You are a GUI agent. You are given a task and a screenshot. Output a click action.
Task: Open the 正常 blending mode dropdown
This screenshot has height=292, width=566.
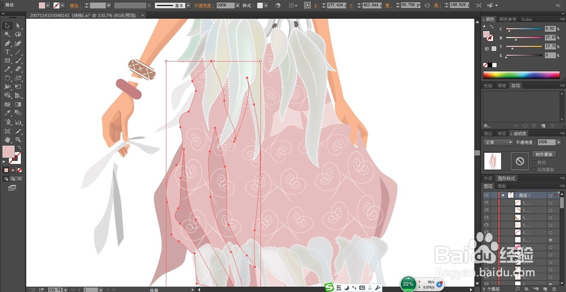[x=499, y=142]
